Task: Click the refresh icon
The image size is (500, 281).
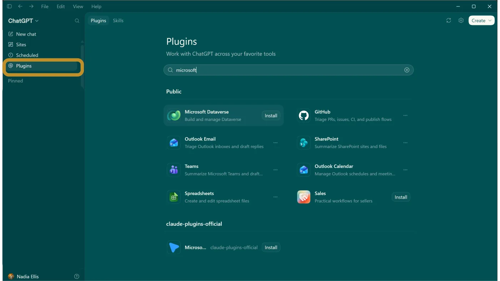Action: pos(449,21)
